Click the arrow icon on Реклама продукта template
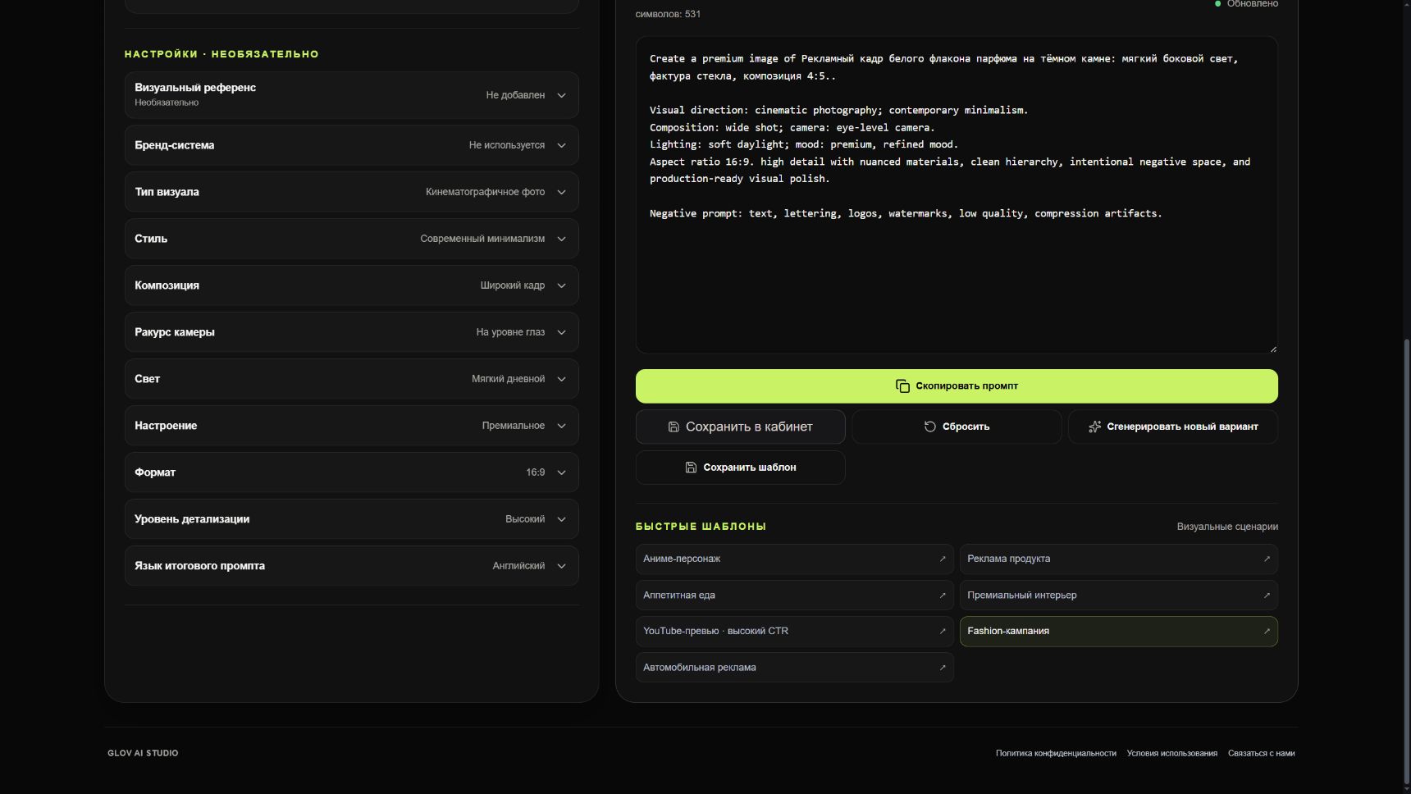Viewport: 1411px width, 794px height. [1267, 559]
